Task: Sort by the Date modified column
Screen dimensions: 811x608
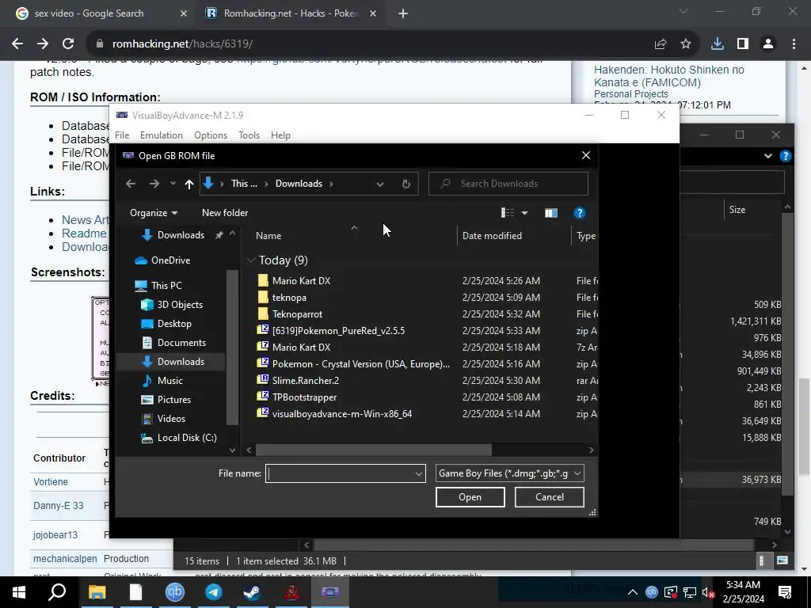Action: click(x=492, y=236)
